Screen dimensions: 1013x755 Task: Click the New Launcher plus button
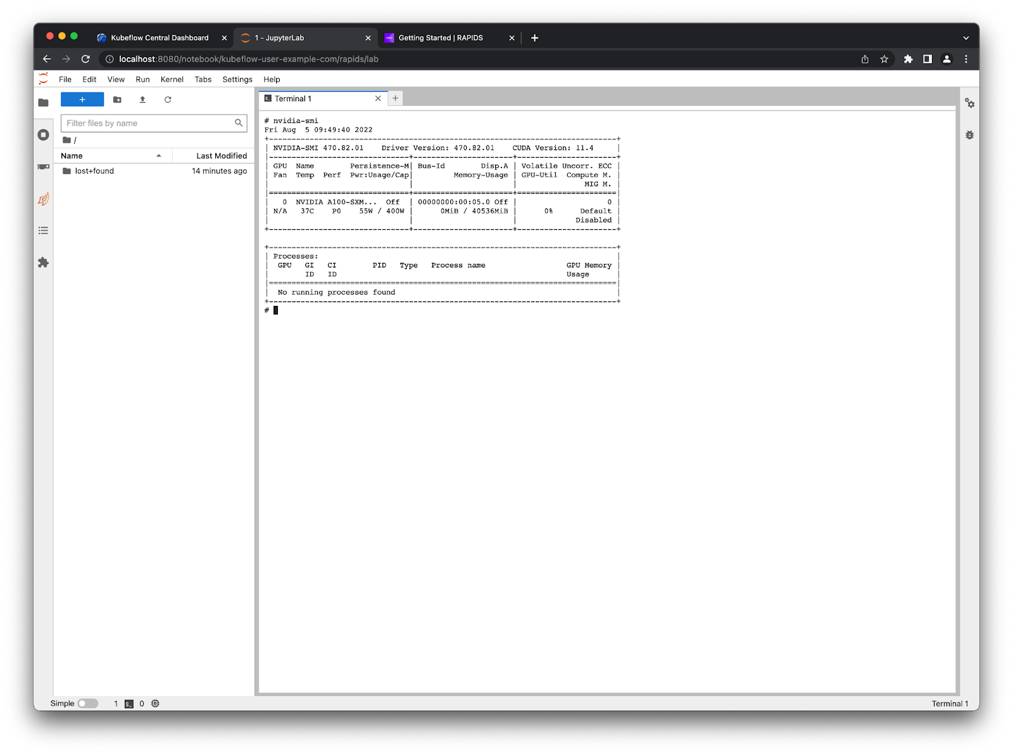click(82, 99)
